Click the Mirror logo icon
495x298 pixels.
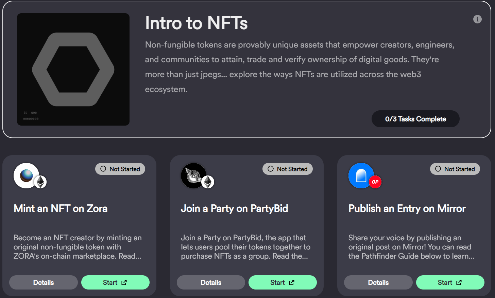tap(360, 175)
